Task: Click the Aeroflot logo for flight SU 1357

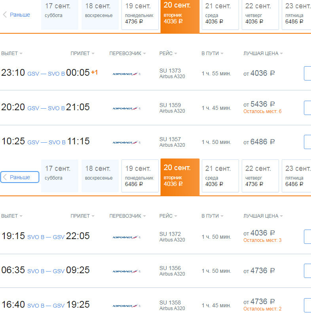Action: [126, 142]
